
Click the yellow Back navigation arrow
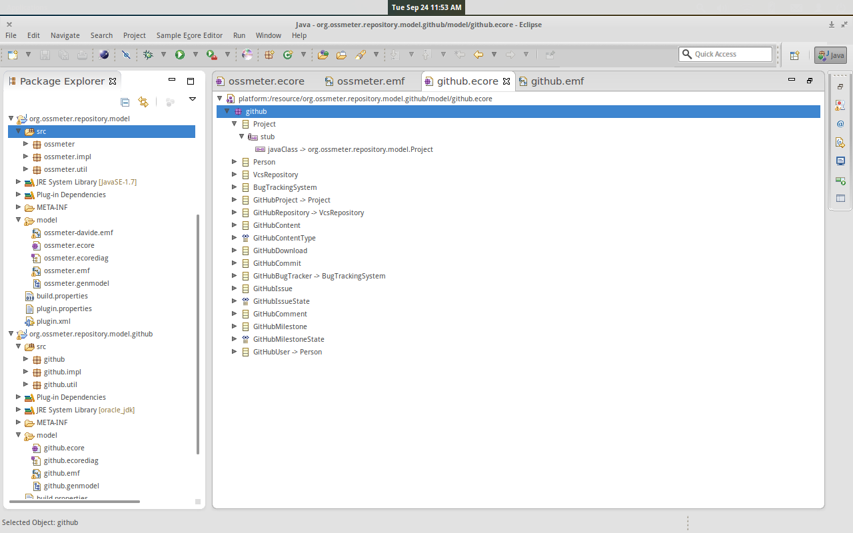coord(478,55)
